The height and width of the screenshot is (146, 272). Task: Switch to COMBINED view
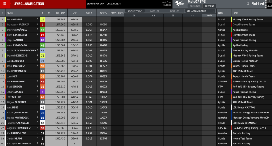[x=195, y=6]
